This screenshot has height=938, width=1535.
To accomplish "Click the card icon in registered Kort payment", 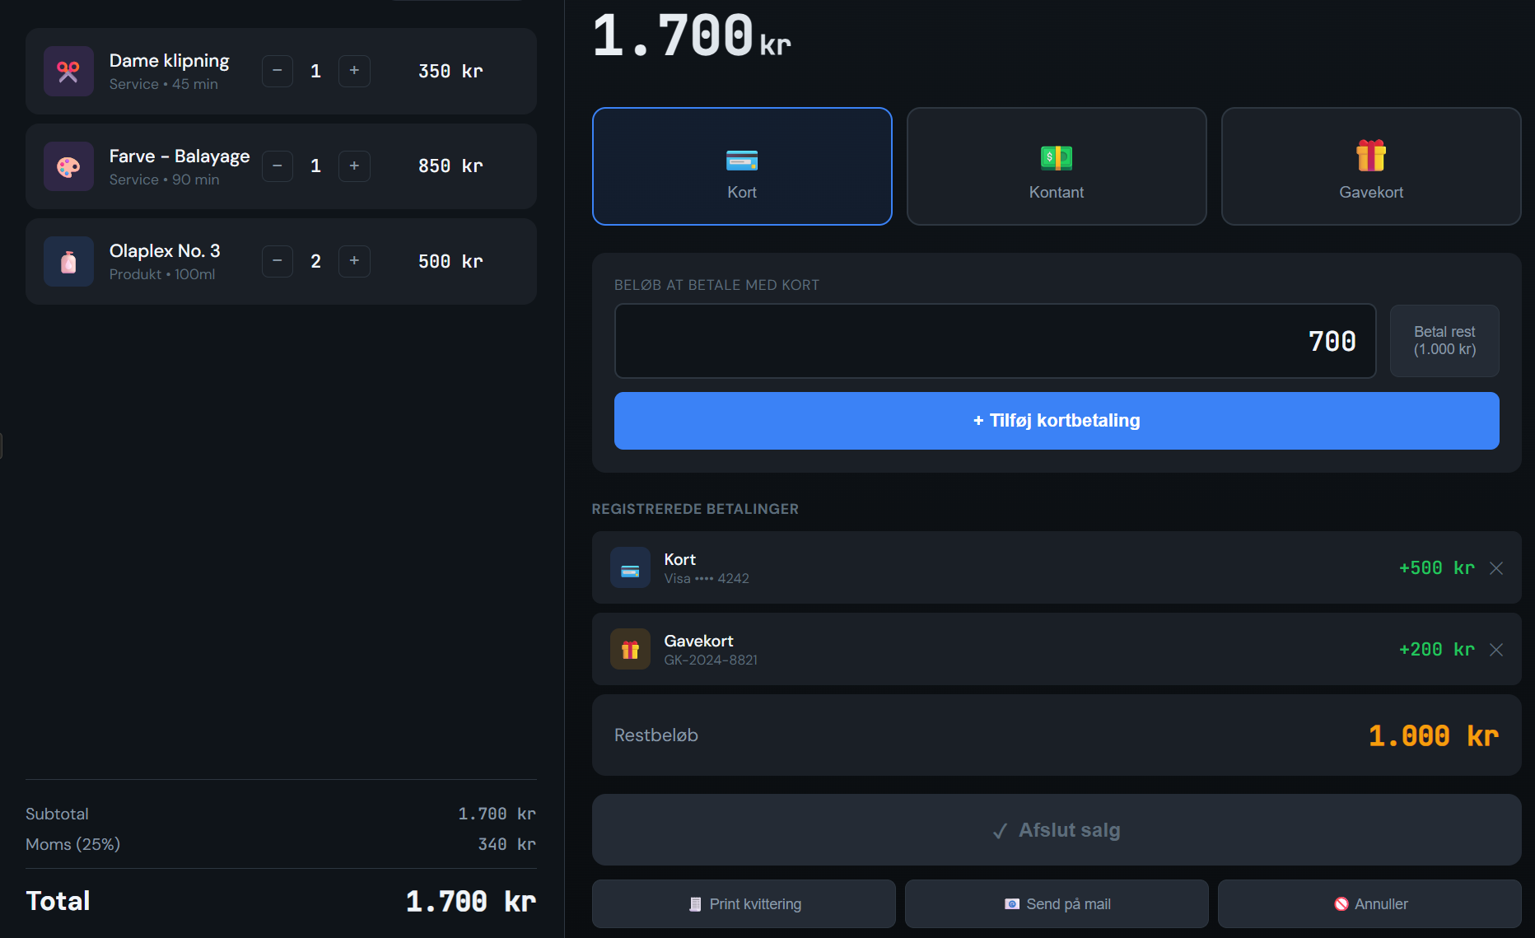I will tap(630, 568).
